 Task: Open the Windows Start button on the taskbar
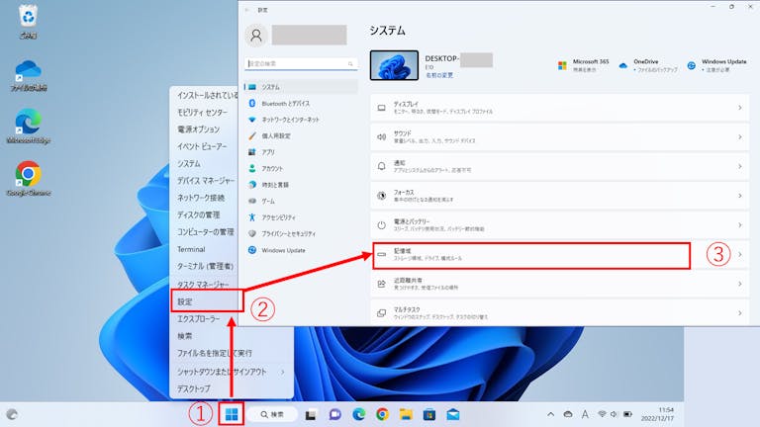click(232, 414)
